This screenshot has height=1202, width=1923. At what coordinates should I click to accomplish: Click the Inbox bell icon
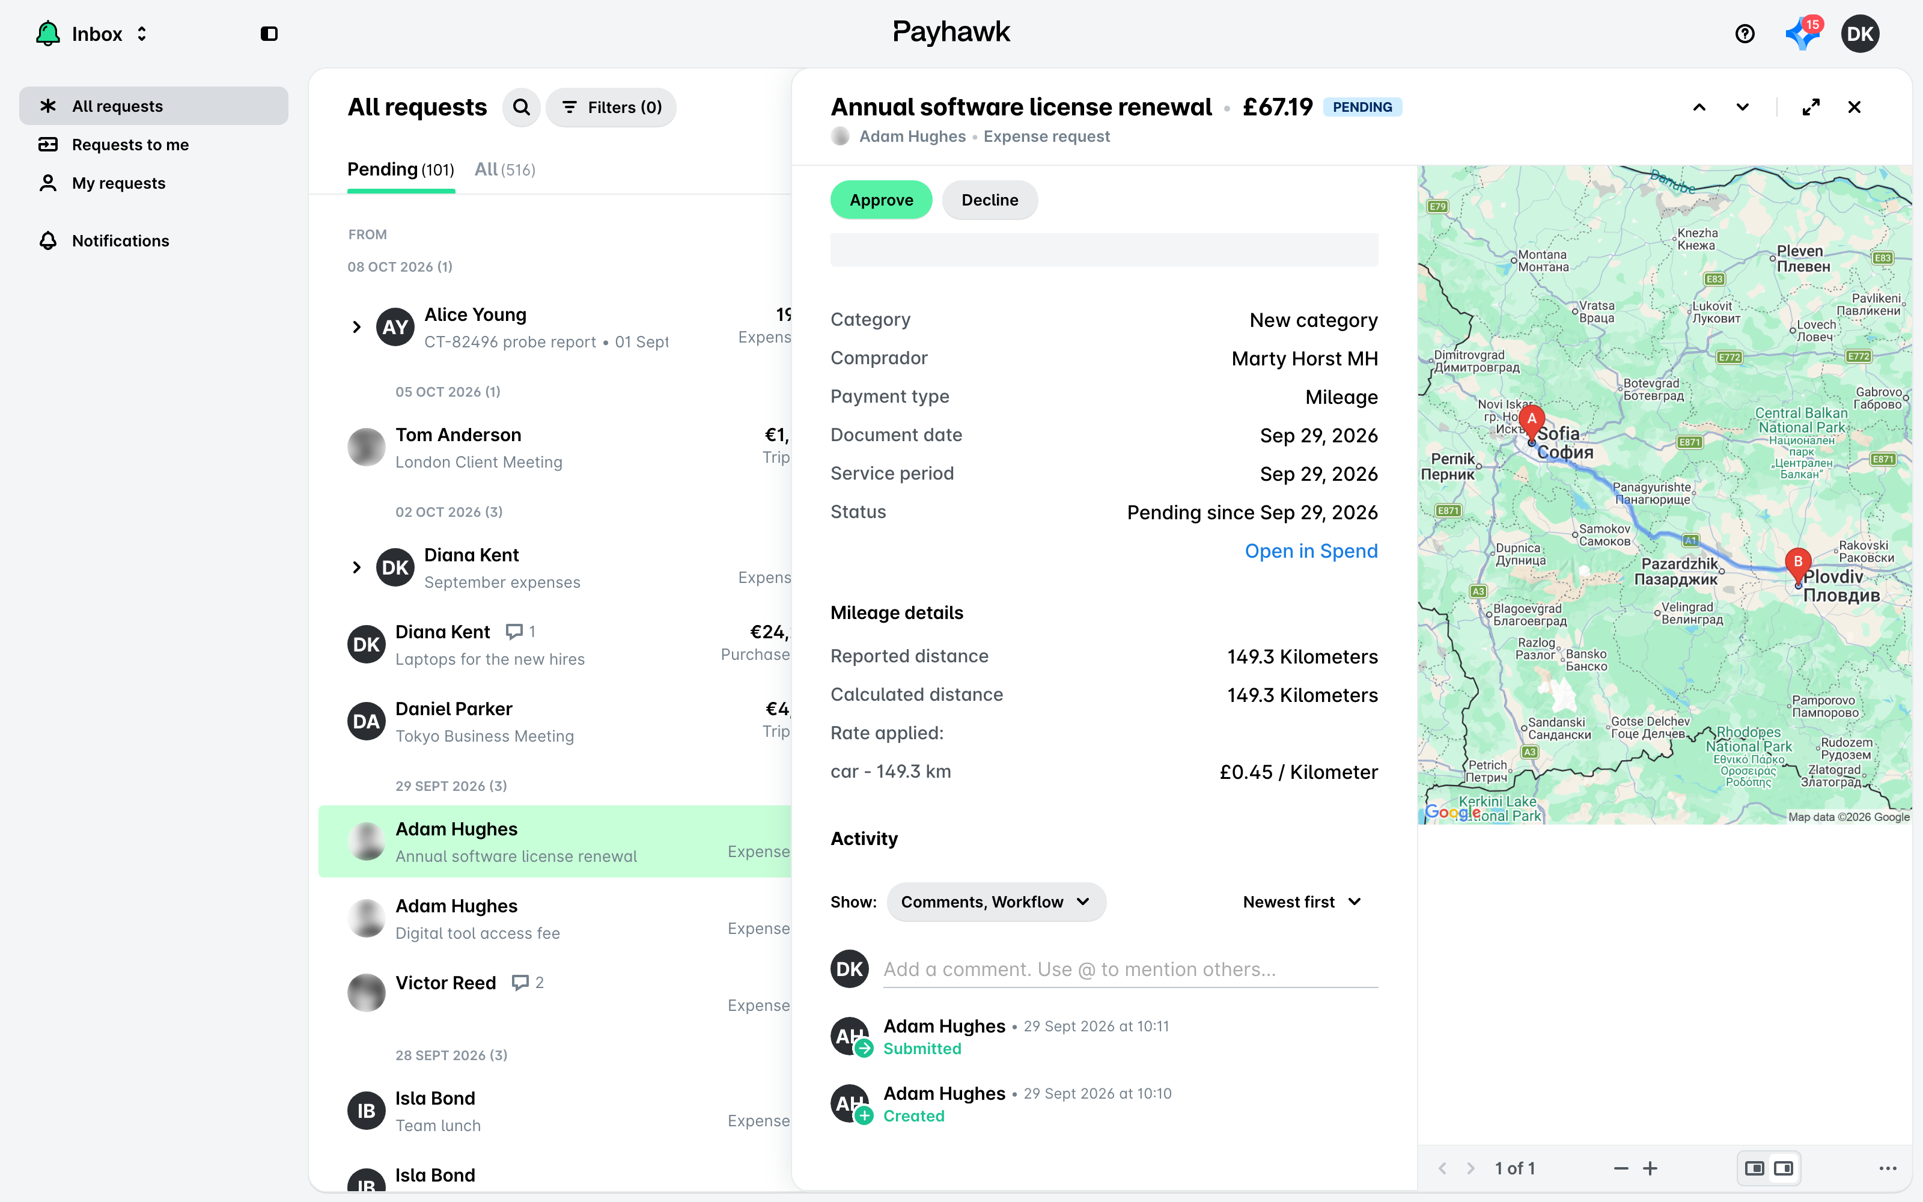tap(47, 34)
